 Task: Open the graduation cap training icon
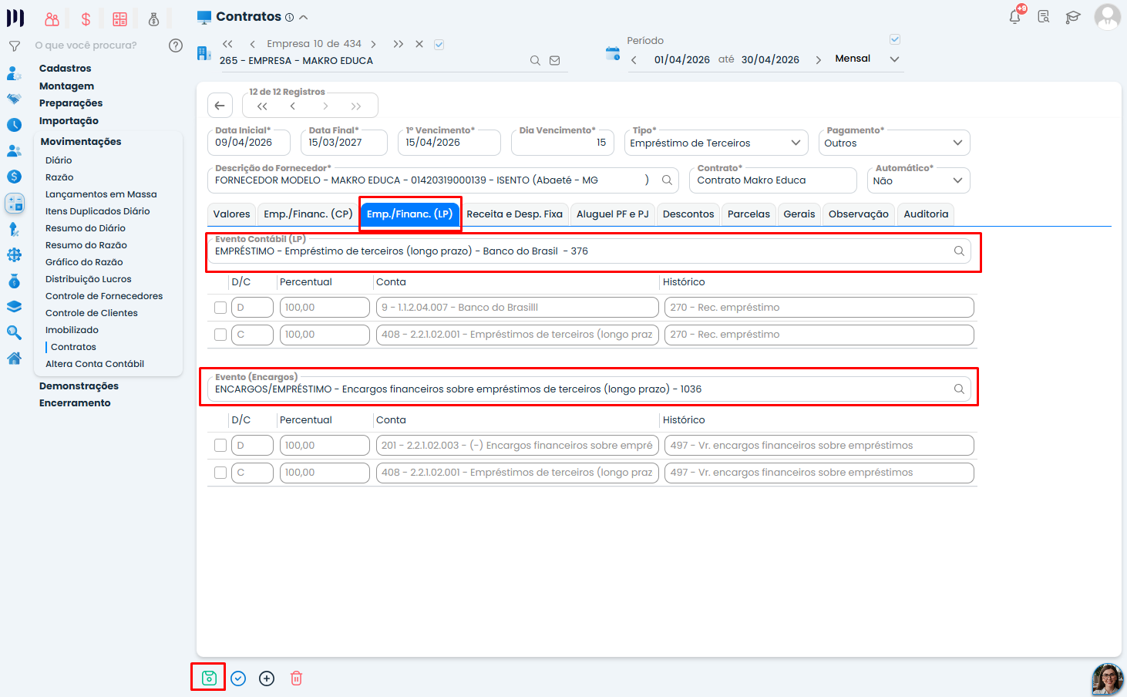pos(1073,17)
